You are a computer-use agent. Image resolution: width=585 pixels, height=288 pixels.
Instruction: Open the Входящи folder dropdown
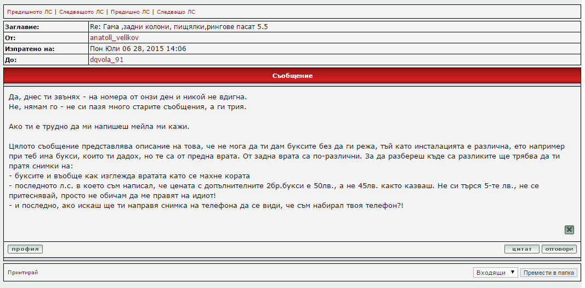coord(495,273)
